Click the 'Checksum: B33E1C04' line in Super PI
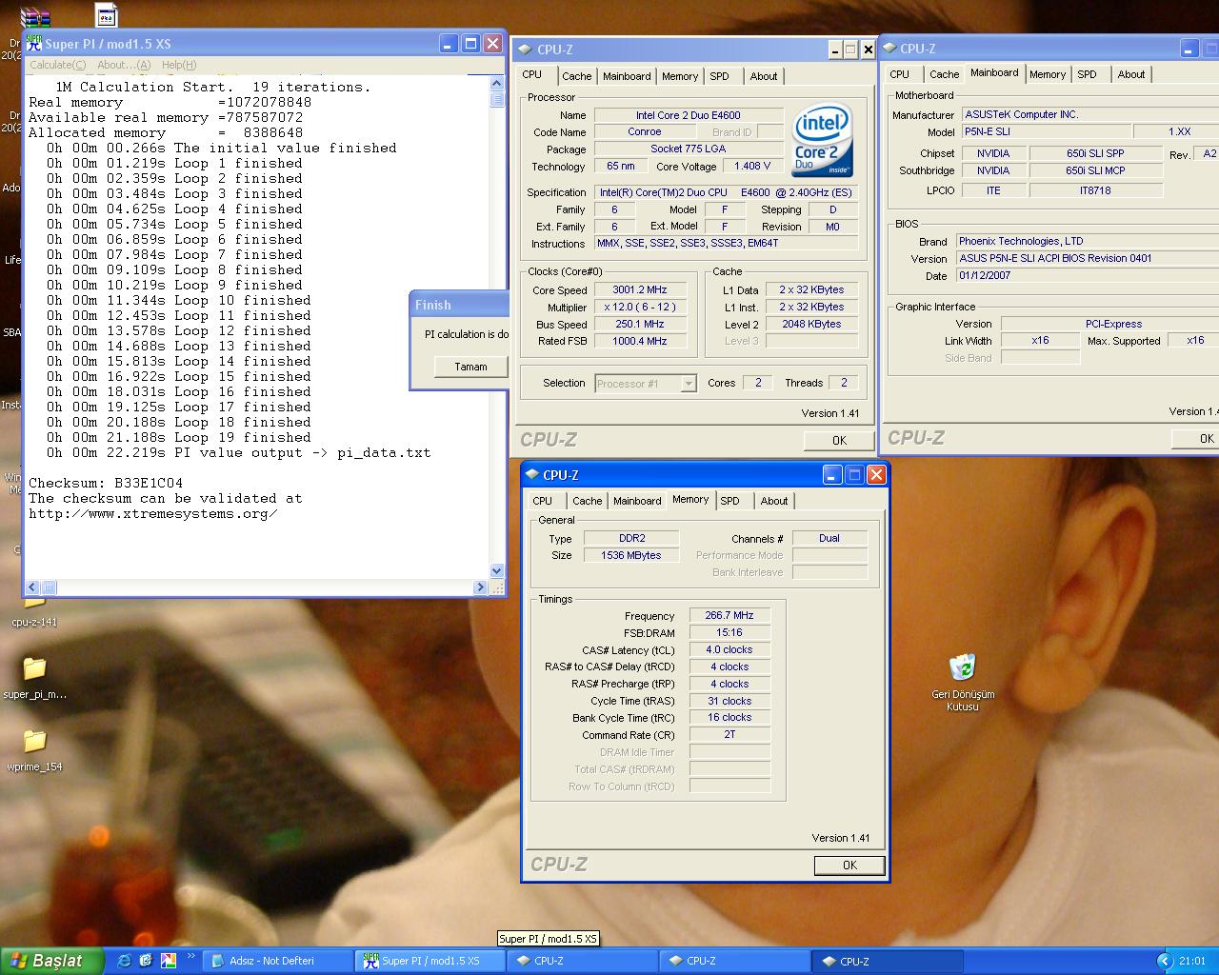1219x975 pixels. coord(106,483)
